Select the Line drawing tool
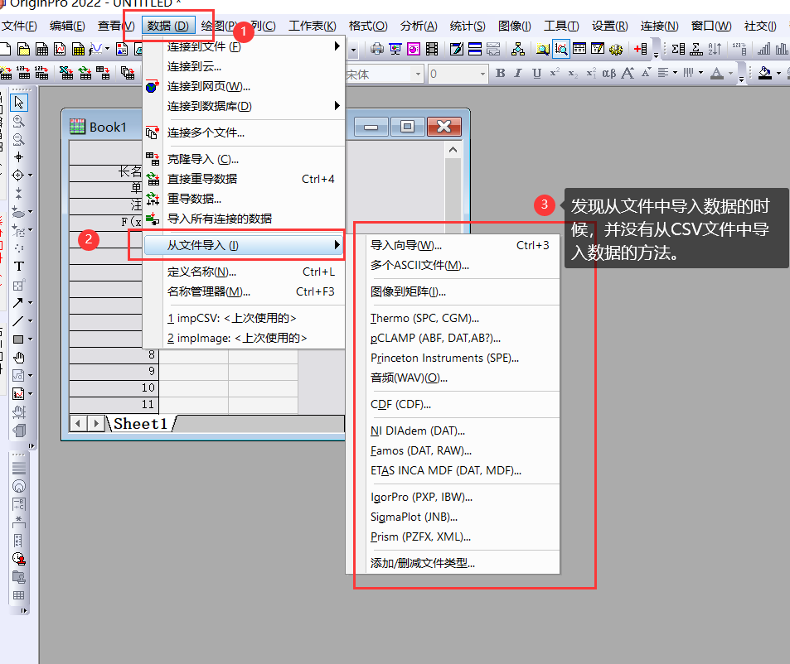The width and height of the screenshot is (790, 664). [x=18, y=321]
